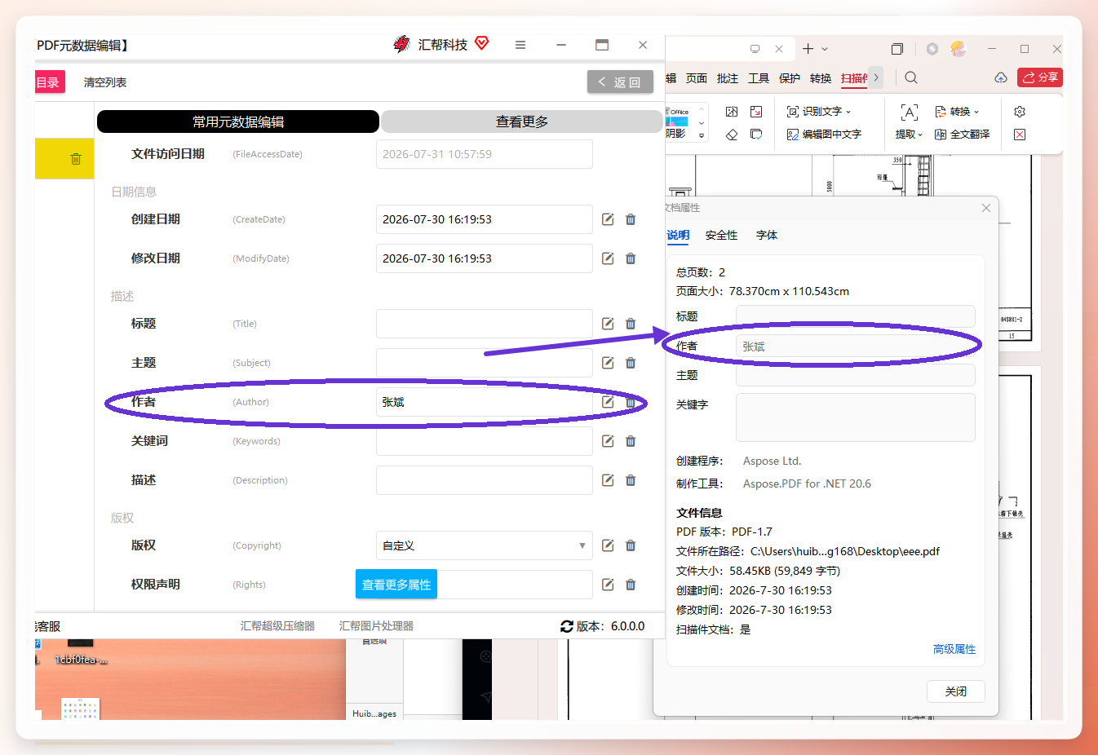Close document properties with the 关闭 button

(956, 691)
